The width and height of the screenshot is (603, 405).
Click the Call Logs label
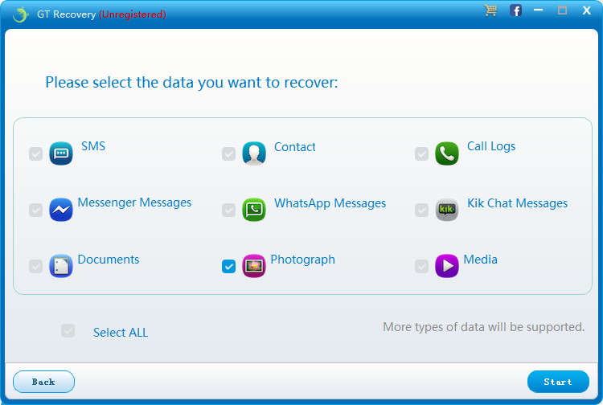(491, 146)
